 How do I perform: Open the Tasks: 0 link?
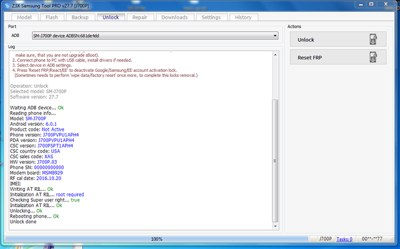coord(344,239)
